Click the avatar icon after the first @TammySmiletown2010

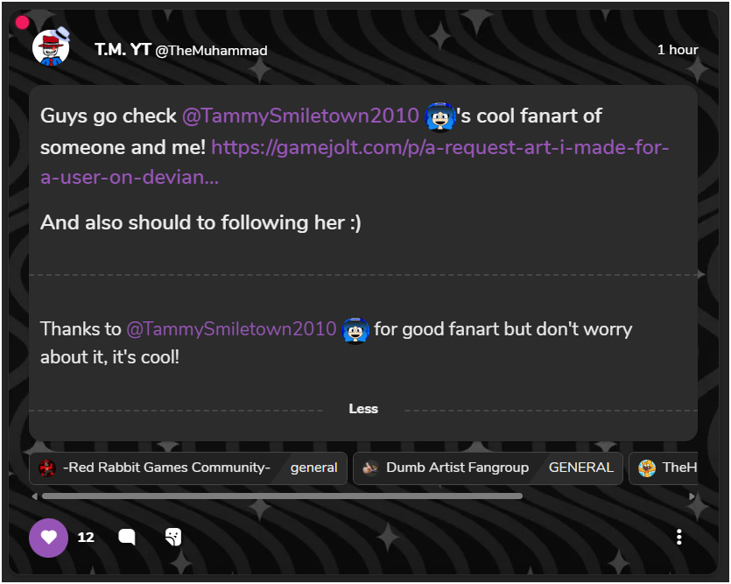tap(439, 116)
